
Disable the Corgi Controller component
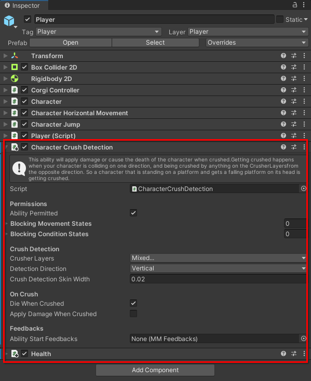(24, 90)
